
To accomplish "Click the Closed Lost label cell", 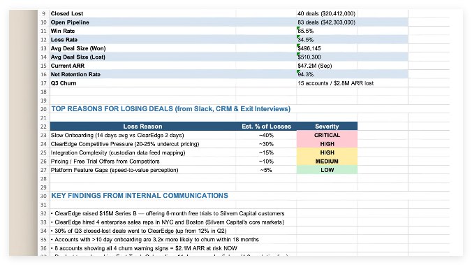I will 142,13.
